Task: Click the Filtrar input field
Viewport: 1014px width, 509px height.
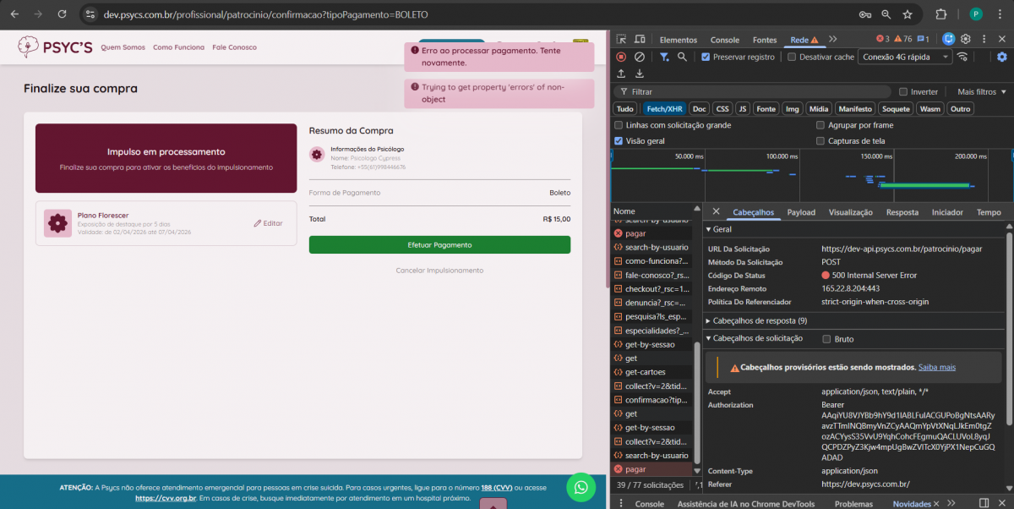Action: click(756, 91)
